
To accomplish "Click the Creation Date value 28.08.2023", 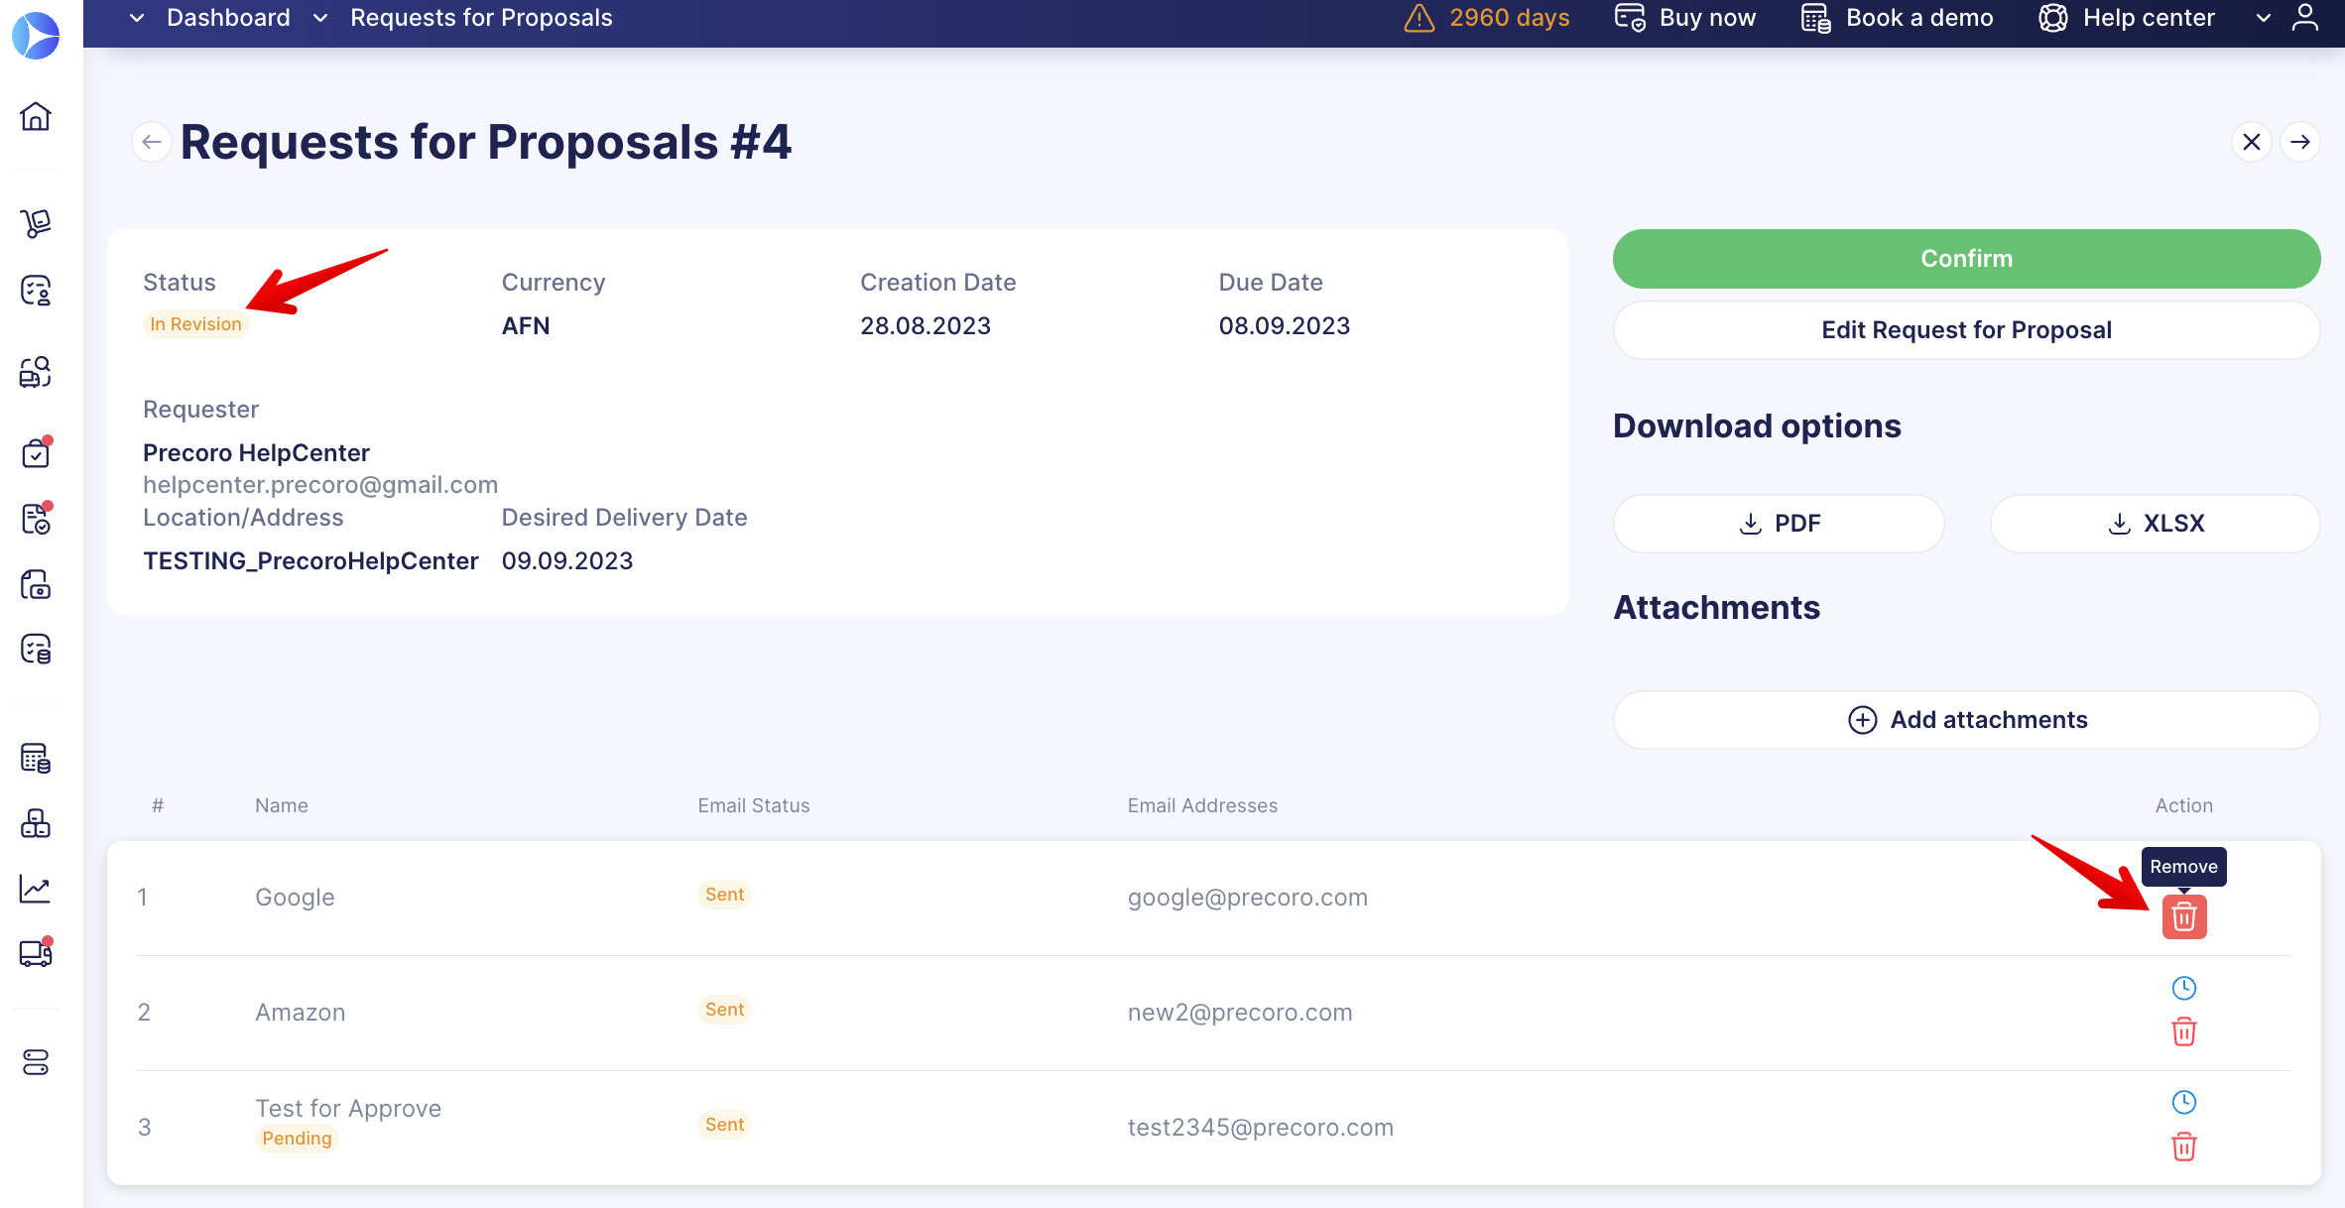I will [926, 326].
